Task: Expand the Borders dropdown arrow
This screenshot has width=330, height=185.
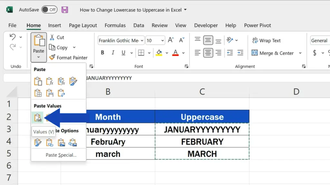Action: point(149,53)
